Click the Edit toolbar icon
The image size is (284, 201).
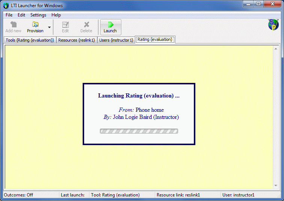click(x=65, y=27)
